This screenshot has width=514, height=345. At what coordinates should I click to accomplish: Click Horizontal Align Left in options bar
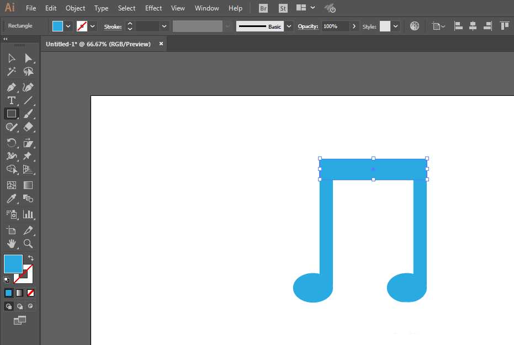[459, 25]
